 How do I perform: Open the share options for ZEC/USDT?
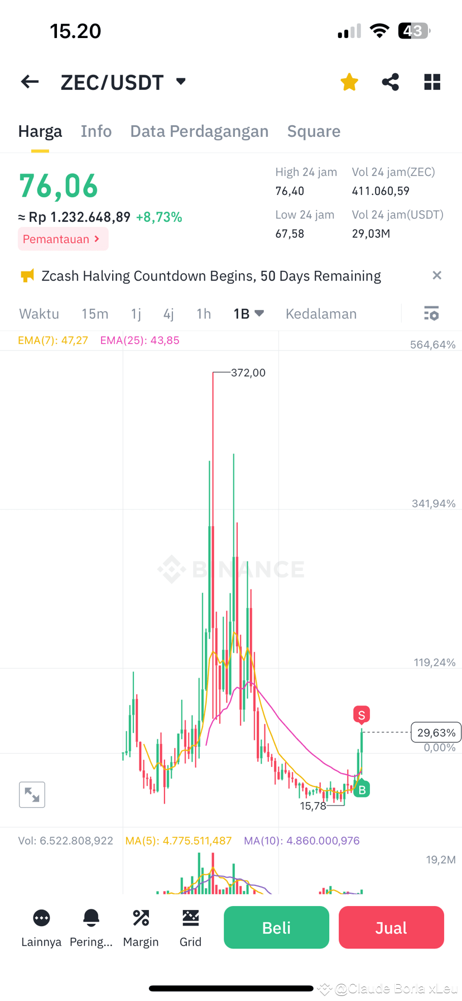click(x=390, y=82)
